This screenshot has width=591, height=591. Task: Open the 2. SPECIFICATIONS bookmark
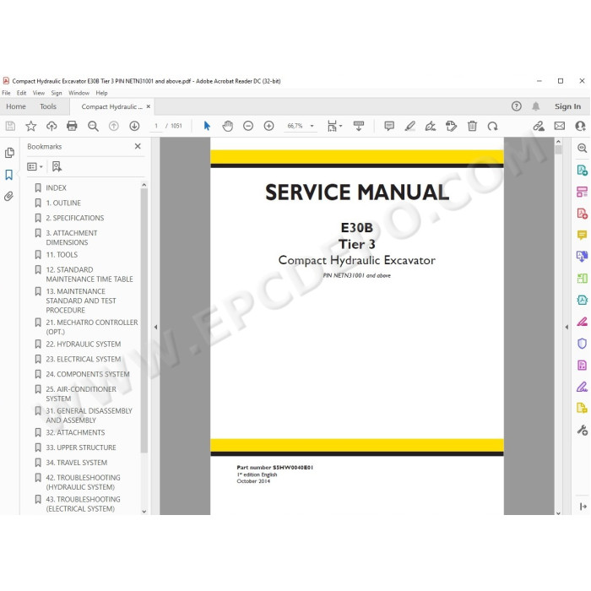74,218
